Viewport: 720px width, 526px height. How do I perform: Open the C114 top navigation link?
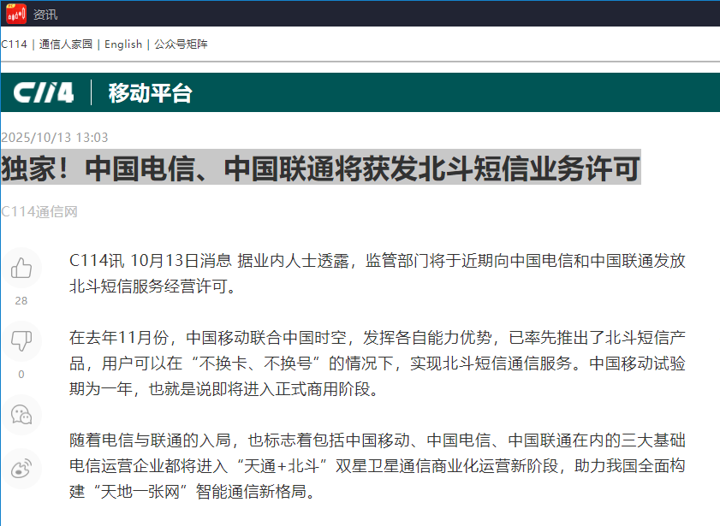click(14, 44)
